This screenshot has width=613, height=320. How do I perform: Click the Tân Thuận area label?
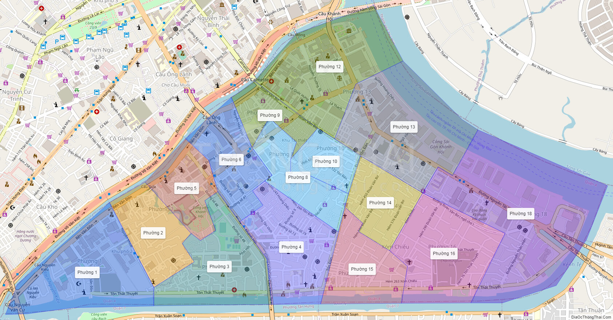pos(591,310)
